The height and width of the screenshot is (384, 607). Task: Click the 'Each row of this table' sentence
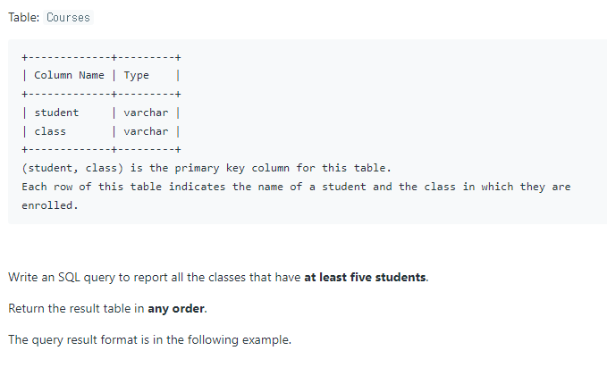(296, 196)
